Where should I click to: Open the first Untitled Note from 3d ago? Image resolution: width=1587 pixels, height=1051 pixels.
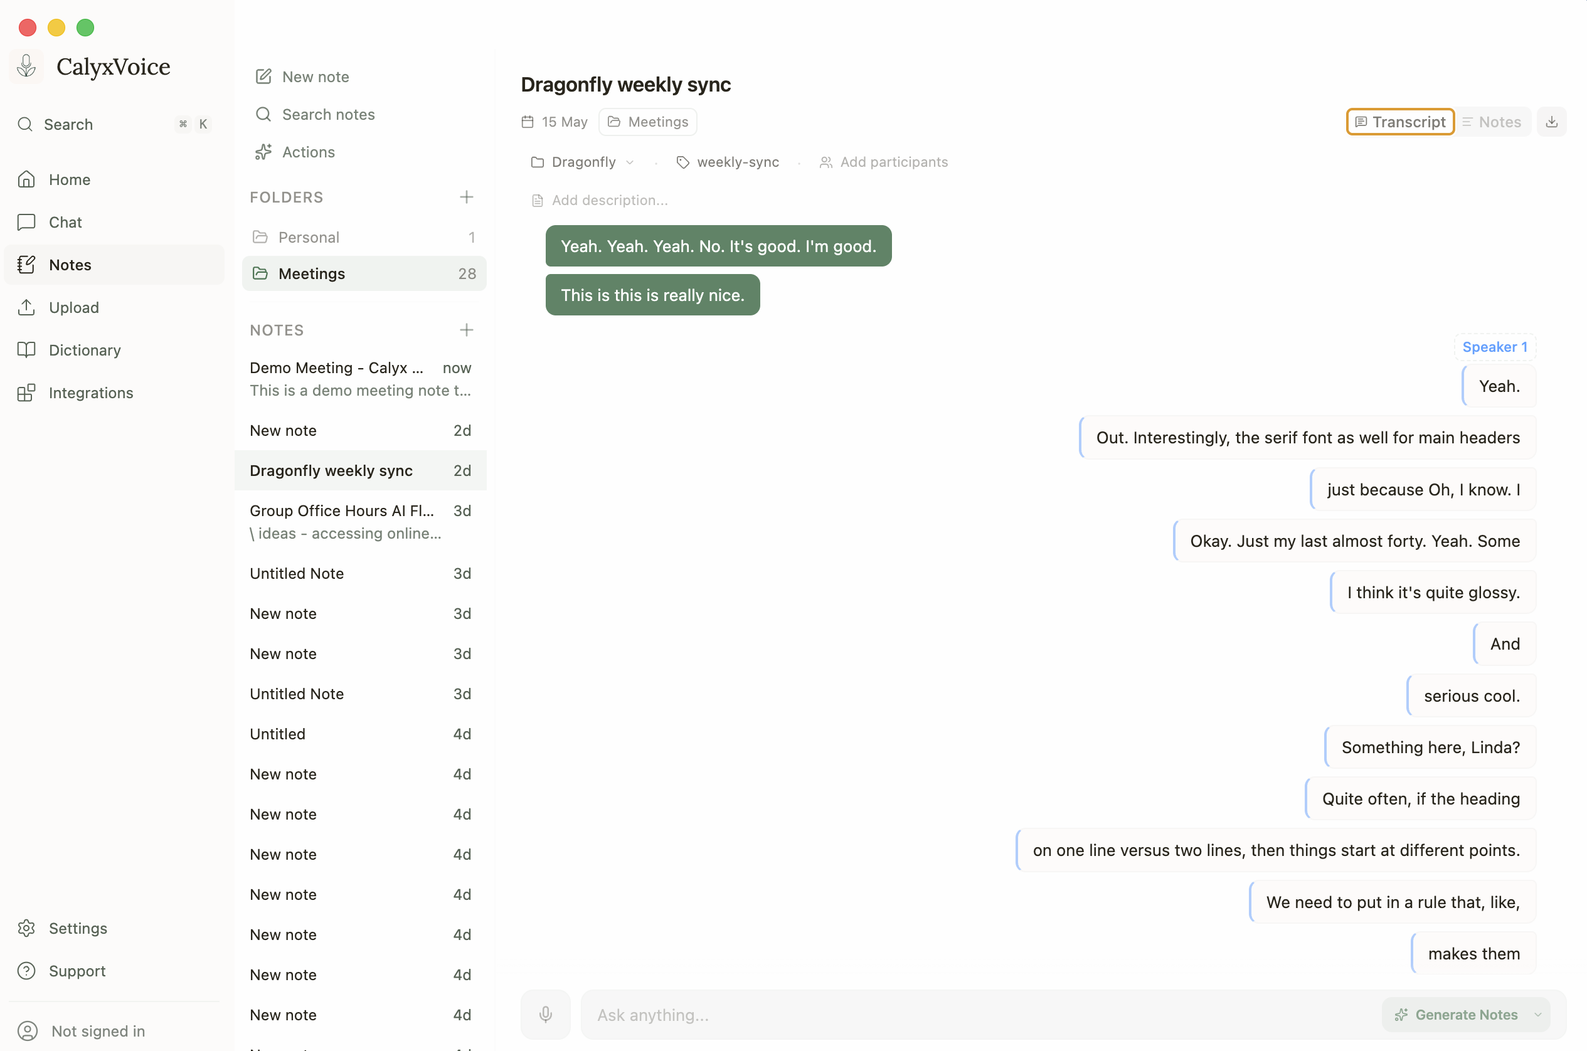[x=361, y=574]
